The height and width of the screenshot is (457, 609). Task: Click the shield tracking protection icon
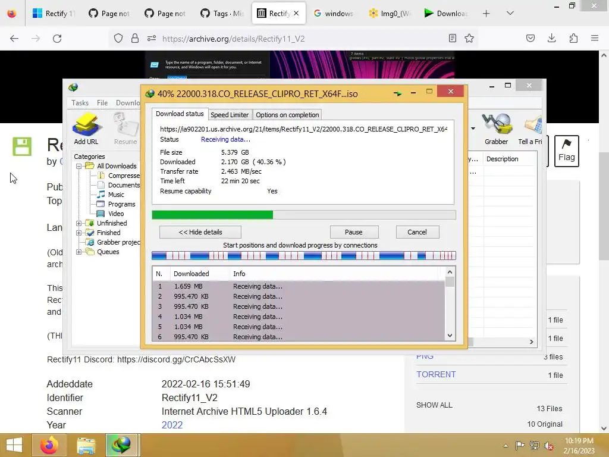(x=118, y=38)
